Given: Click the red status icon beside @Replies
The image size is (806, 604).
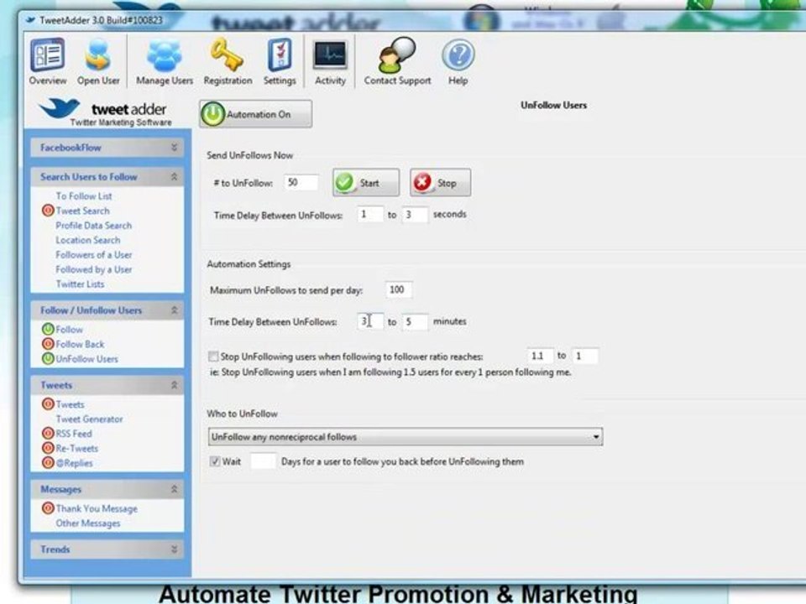Looking at the screenshot, I should (x=48, y=463).
